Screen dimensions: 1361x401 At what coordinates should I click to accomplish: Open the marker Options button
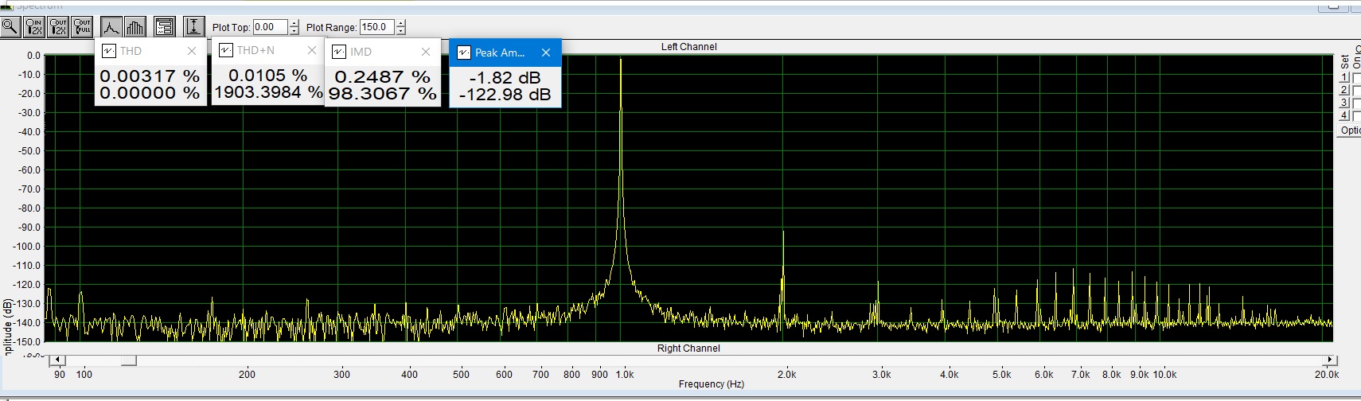[1350, 130]
